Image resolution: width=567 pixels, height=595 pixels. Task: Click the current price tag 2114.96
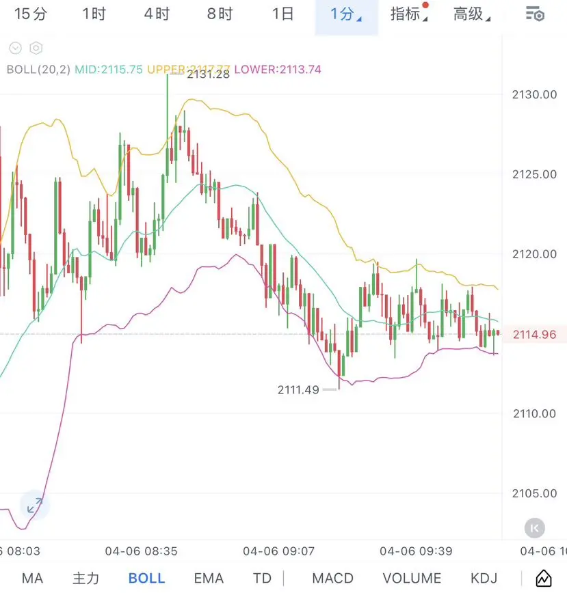(534, 334)
